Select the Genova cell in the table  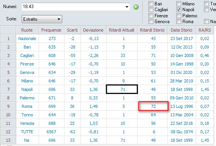pos(27,72)
